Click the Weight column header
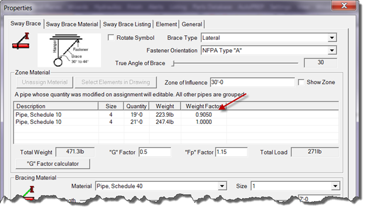 165,106
